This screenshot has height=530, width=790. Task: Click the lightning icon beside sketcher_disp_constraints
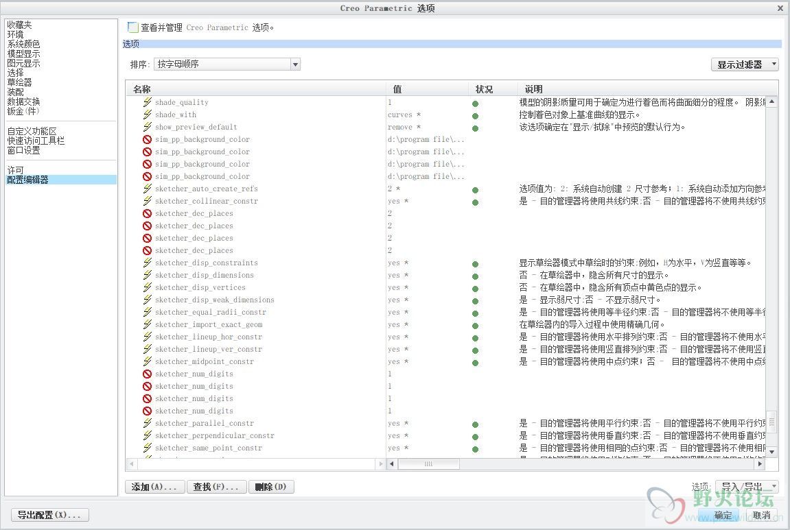[x=147, y=263]
